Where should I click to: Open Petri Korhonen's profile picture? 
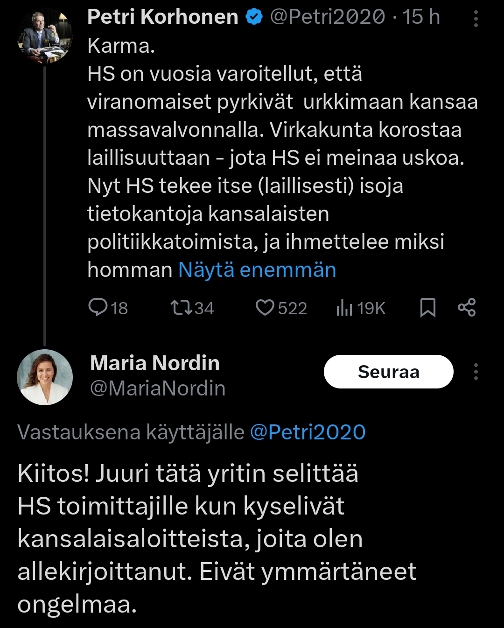click(x=45, y=36)
